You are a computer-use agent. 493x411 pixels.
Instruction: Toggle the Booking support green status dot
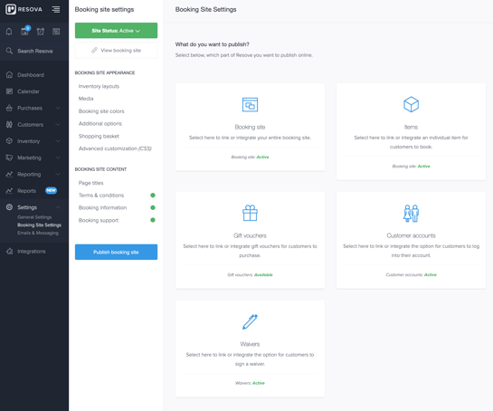point(153,220)
